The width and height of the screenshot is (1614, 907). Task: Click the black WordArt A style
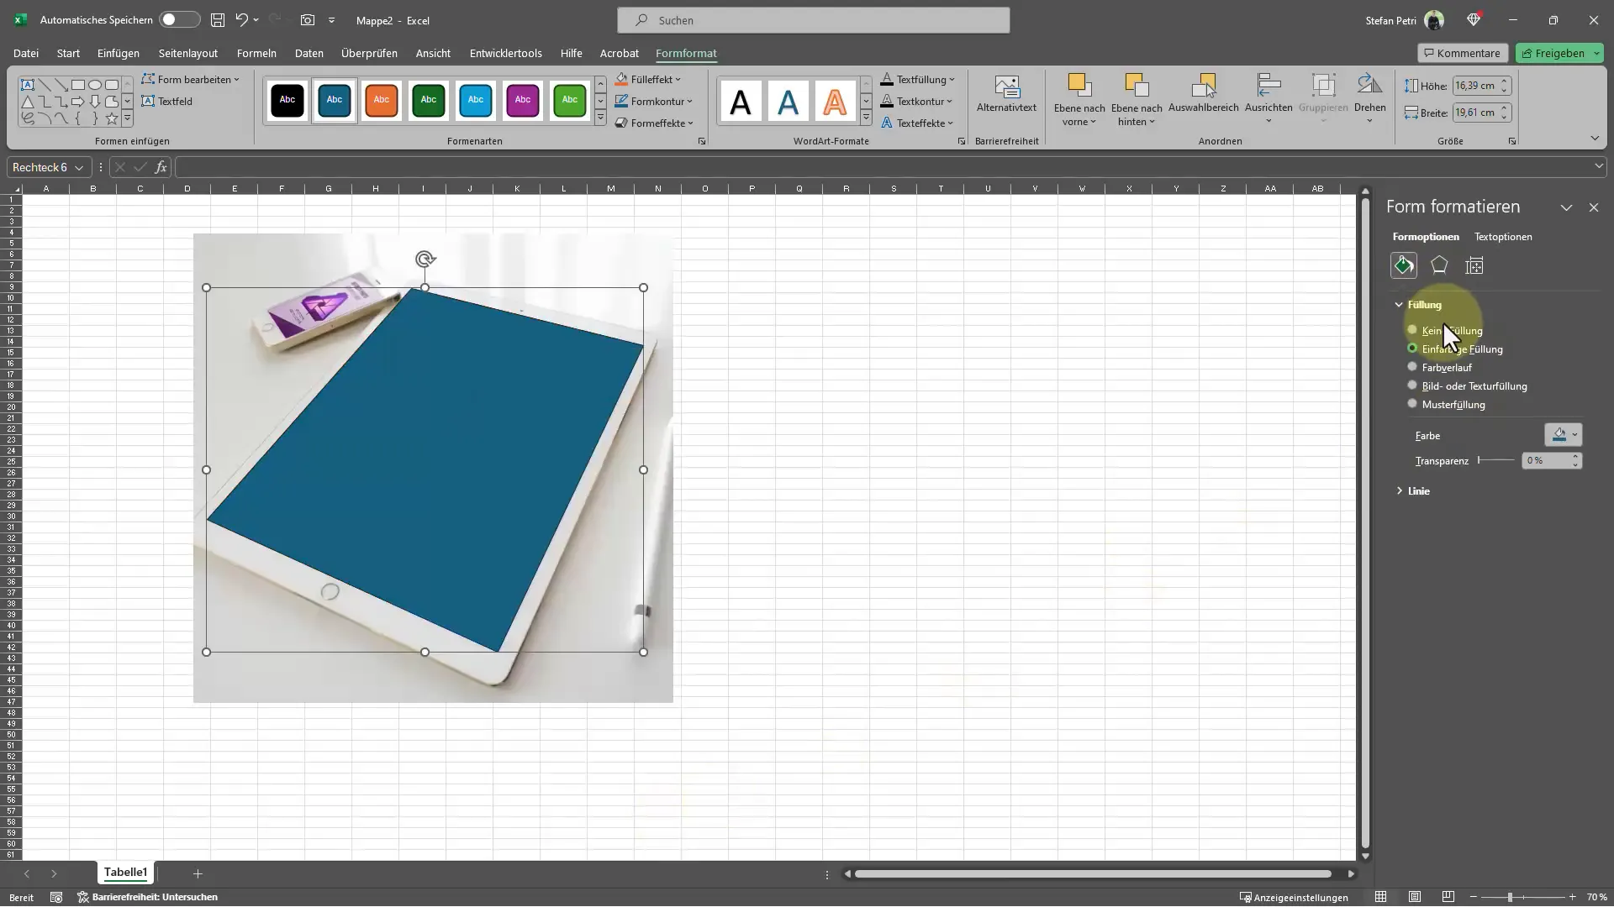click(x=741, y=102)
